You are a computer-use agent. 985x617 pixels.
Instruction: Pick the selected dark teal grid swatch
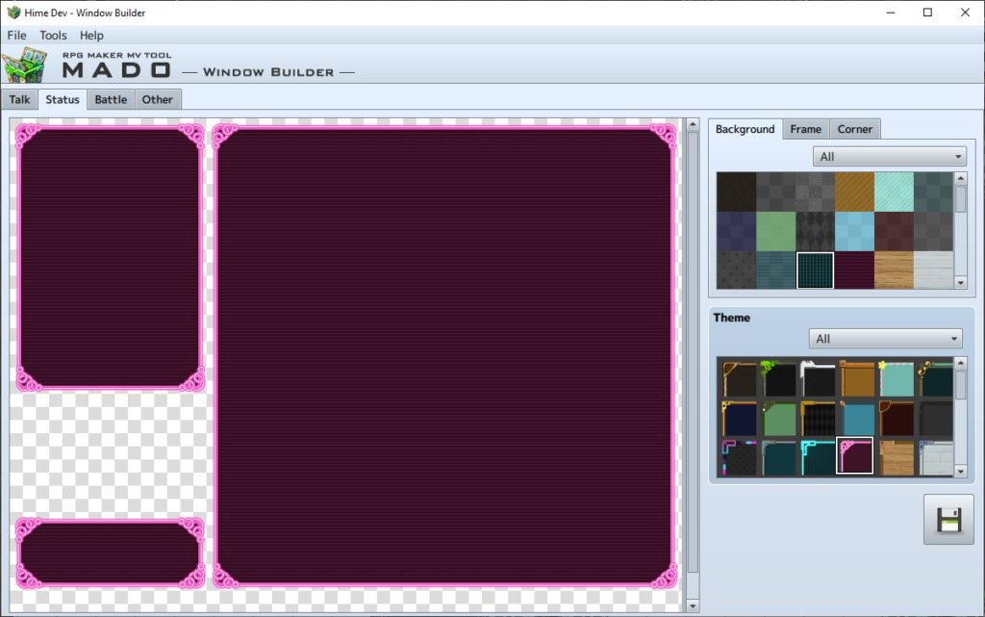[x=815, y=270]
